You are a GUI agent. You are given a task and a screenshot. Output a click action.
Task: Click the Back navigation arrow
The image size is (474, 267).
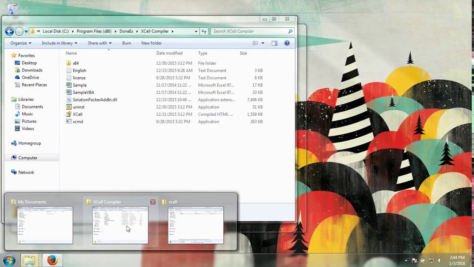[x=10, y=32]
